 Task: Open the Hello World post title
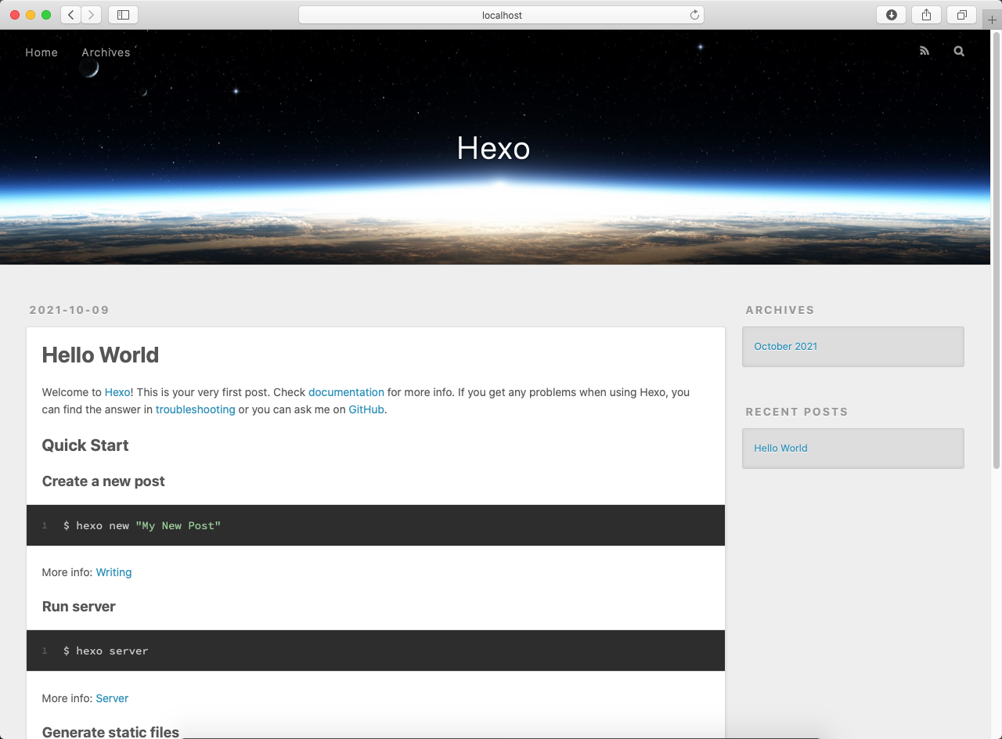[100, 355]
